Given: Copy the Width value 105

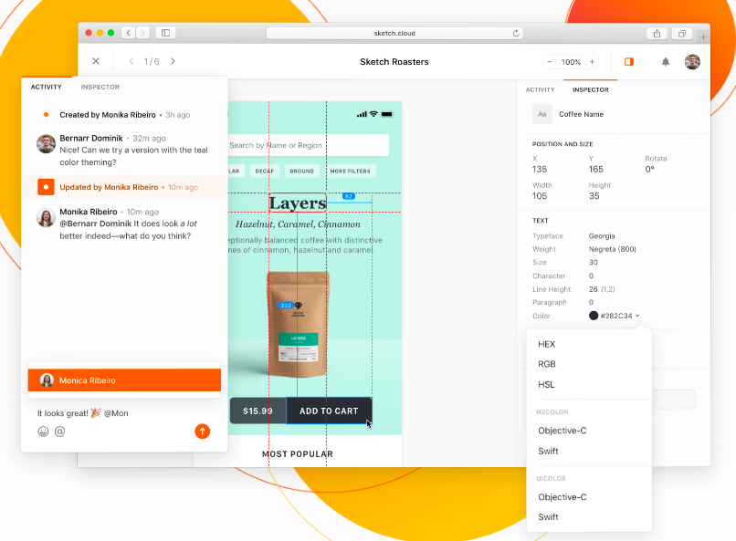Looking at the screenshot, I should pos(540,196).
